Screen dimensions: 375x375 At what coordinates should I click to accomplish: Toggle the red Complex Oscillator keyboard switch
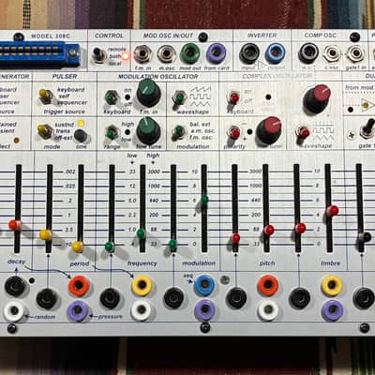233,97
